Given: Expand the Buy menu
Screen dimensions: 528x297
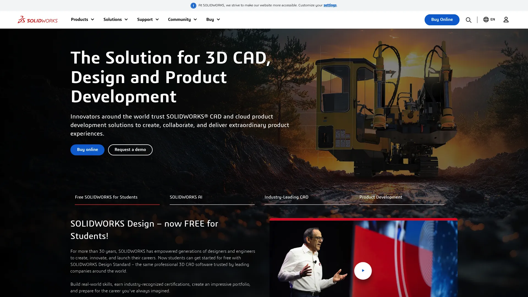Looking at the screenshot, I should click(x=213, y=20).
